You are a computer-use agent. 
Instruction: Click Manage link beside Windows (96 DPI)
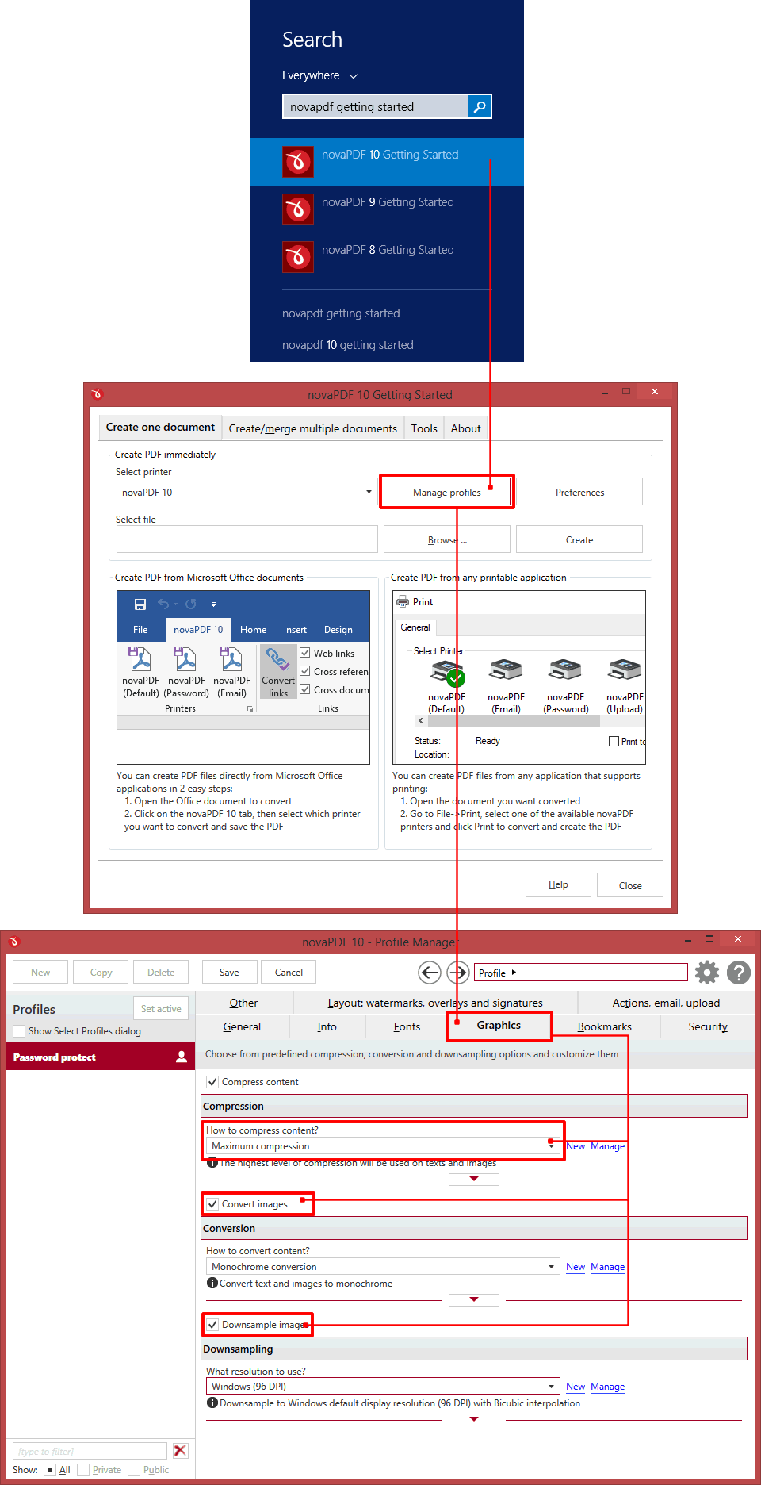pyautogui.click(x=608, y=1387)
